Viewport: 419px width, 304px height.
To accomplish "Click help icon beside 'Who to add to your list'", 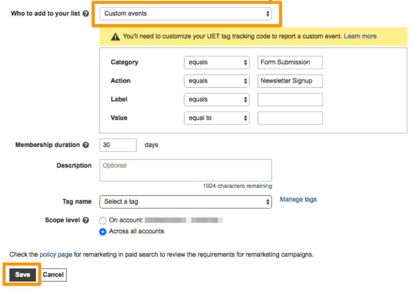I will 85,13.
